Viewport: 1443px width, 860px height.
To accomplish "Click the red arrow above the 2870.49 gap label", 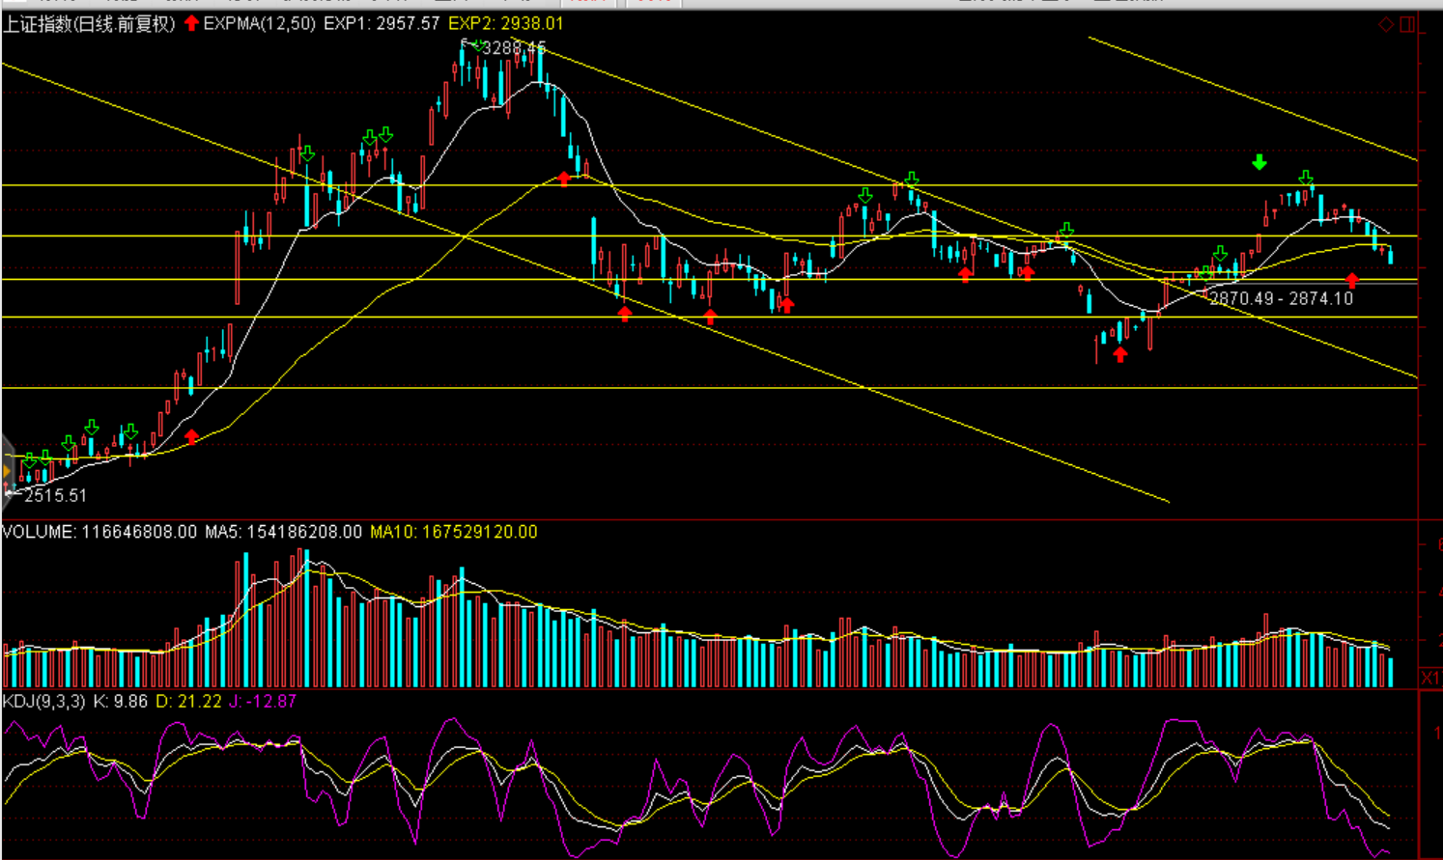I will coord(1352,280).
